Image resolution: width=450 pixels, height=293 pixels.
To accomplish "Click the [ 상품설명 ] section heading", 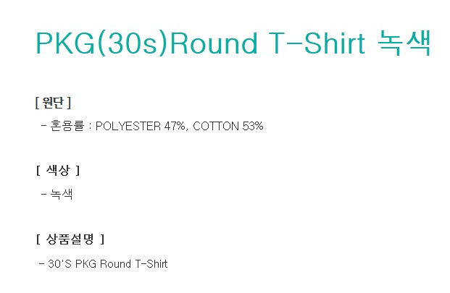I will (70, 239).
